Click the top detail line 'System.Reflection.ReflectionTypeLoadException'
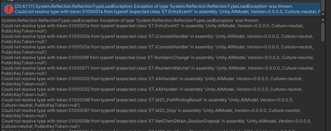331x131 pixels. [x=130, y=21]
